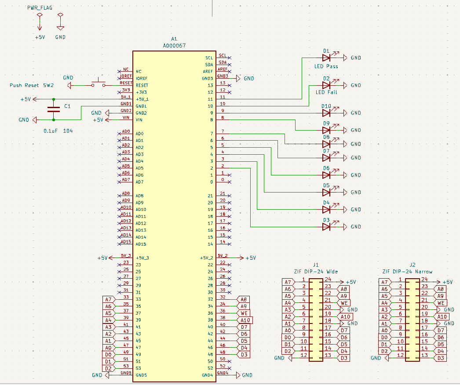Select the D3 LED symbol

point(326,227)
